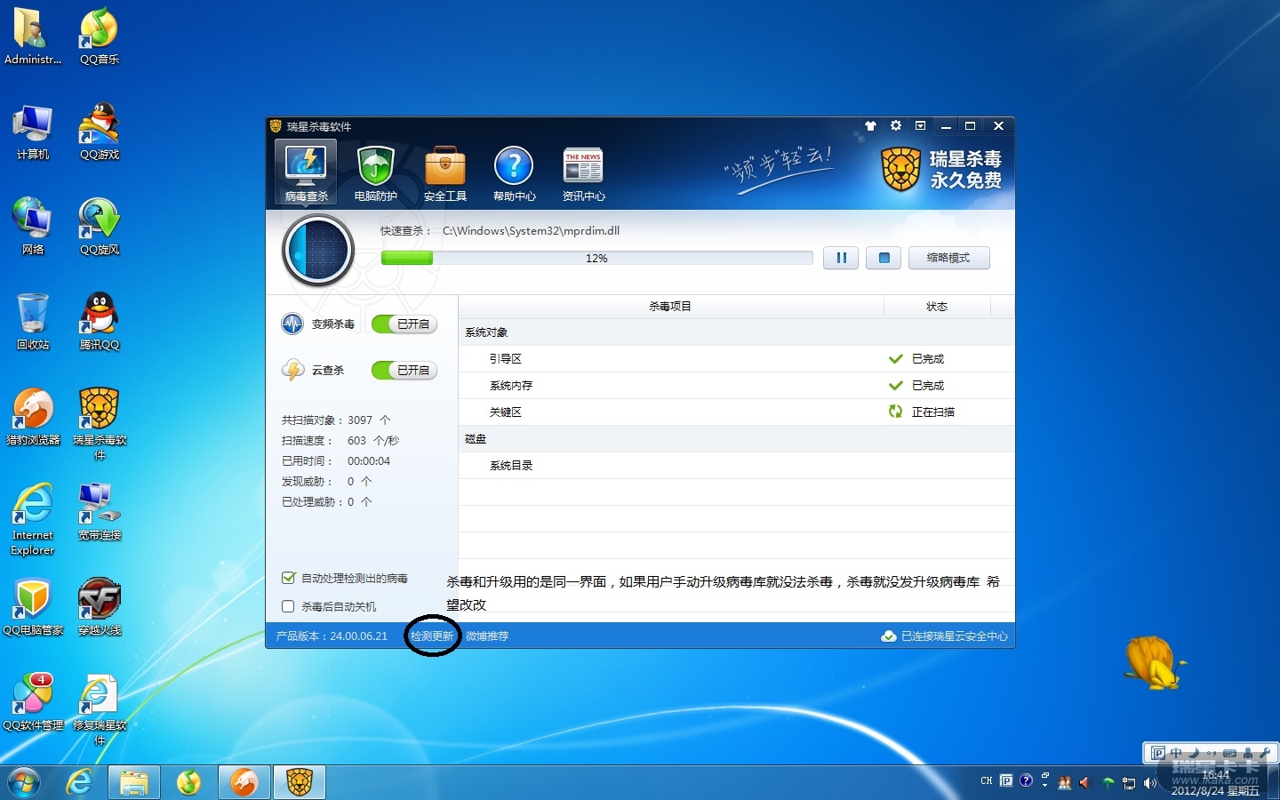Switch to the 电脑防护 protection tab

376,172
